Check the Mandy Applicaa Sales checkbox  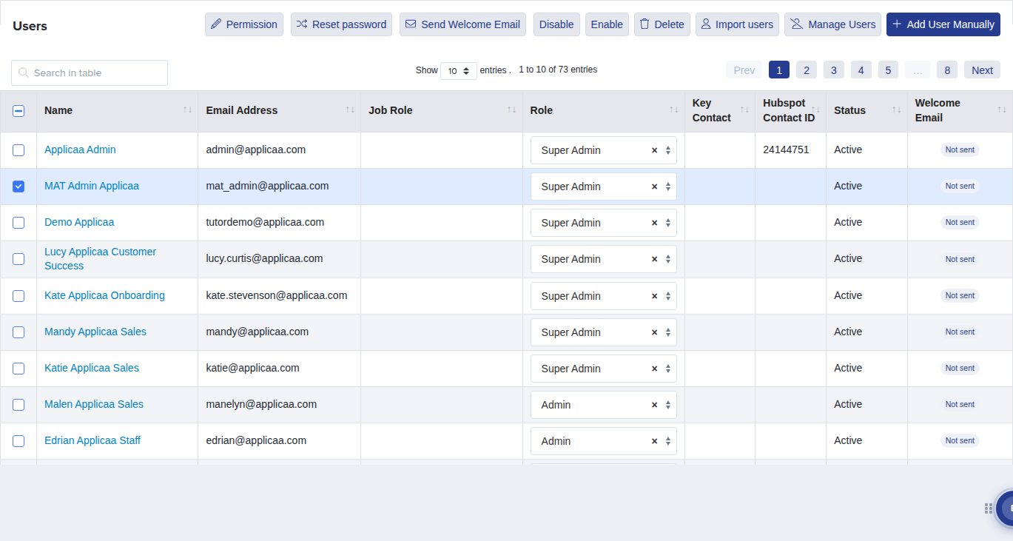tap(18, 332)
